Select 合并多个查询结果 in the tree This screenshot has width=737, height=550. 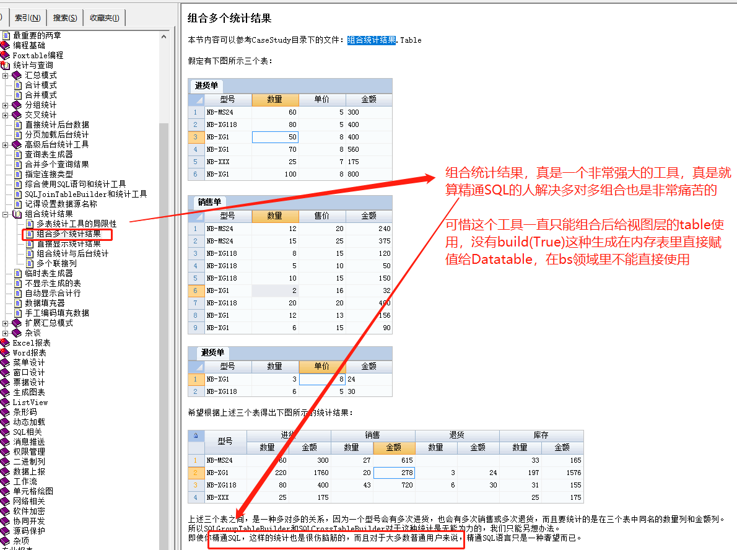(x=57, y=164)
